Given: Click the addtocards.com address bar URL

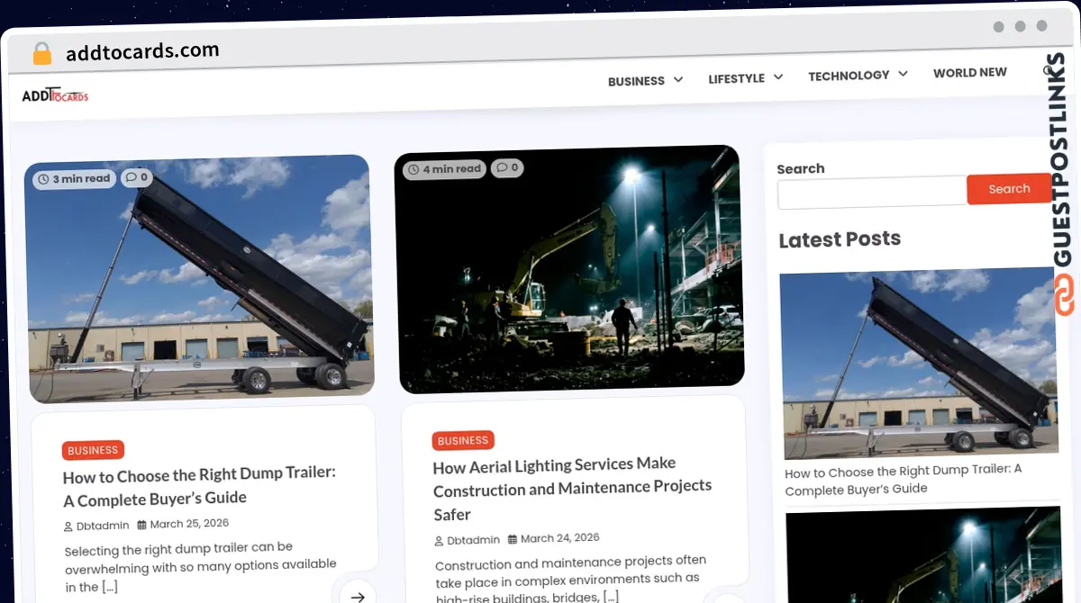Looking at the screenshot, I should pos(142,51).
